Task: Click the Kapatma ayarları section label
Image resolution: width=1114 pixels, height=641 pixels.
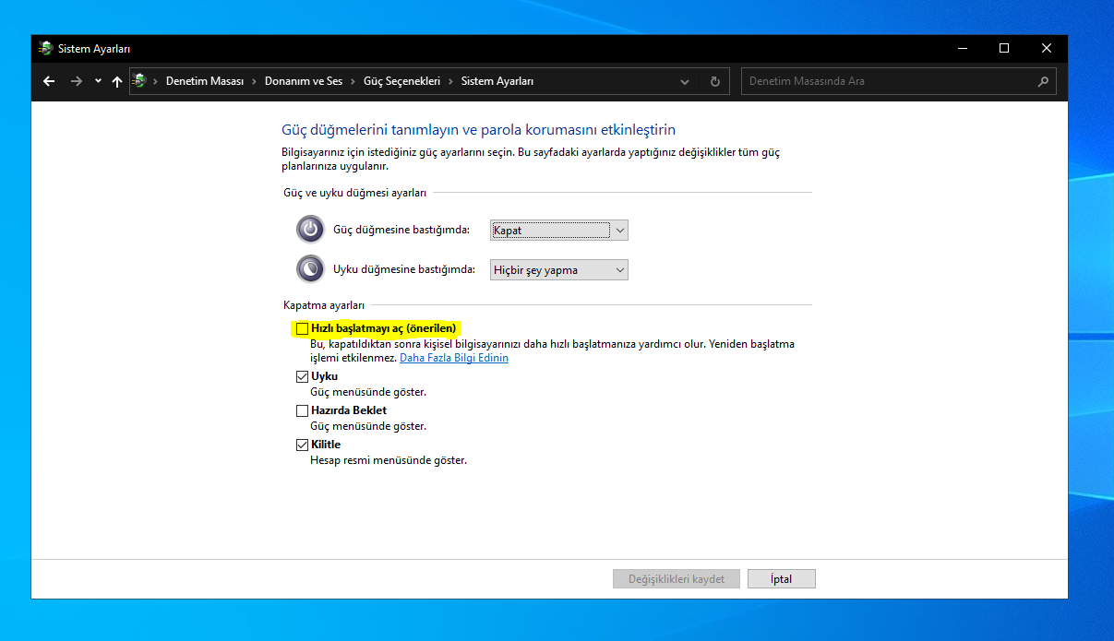Action: pos(324,304)
